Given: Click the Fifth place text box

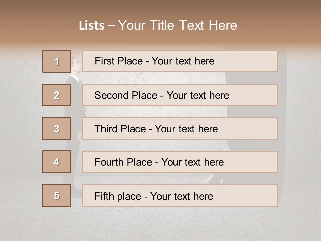Looking at the screenshot, I should click(x=180, y=195).
